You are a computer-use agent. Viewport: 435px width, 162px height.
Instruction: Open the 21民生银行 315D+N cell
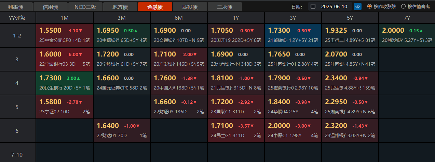236,83
